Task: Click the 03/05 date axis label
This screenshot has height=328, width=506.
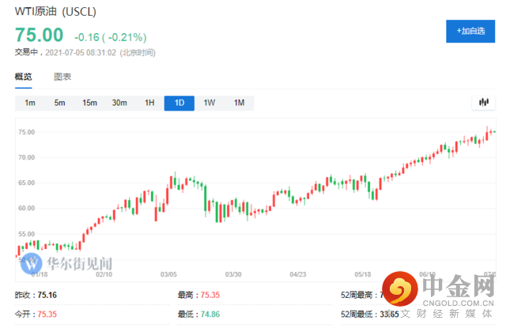Action: tap(168, 274)
